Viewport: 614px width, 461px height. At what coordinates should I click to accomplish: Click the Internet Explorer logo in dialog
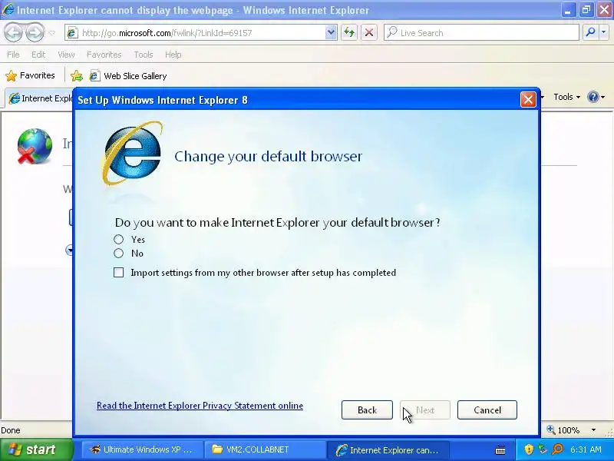(132, 152)
